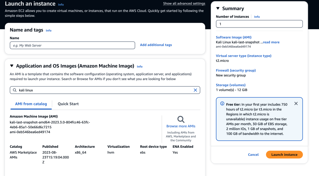Click Add additional tags
The width and height of the screenshot is (319, 176).
[x=156, y=45]
